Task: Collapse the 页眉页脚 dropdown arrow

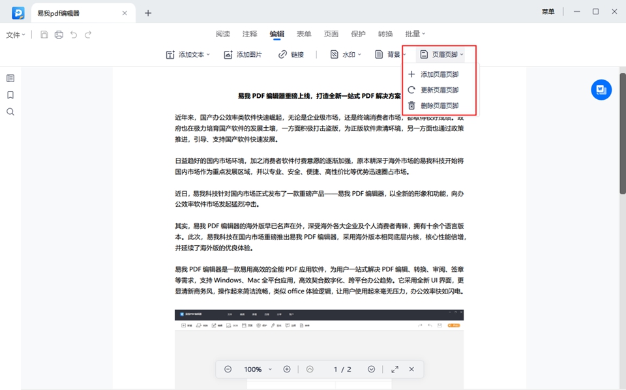Action: point(462,55)
